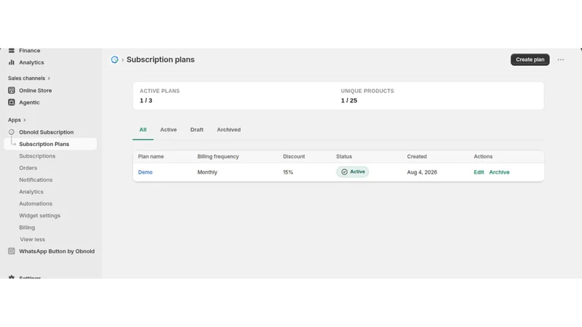
Task: Open WhatsApp Button by Obnold app
Action: 57,251
